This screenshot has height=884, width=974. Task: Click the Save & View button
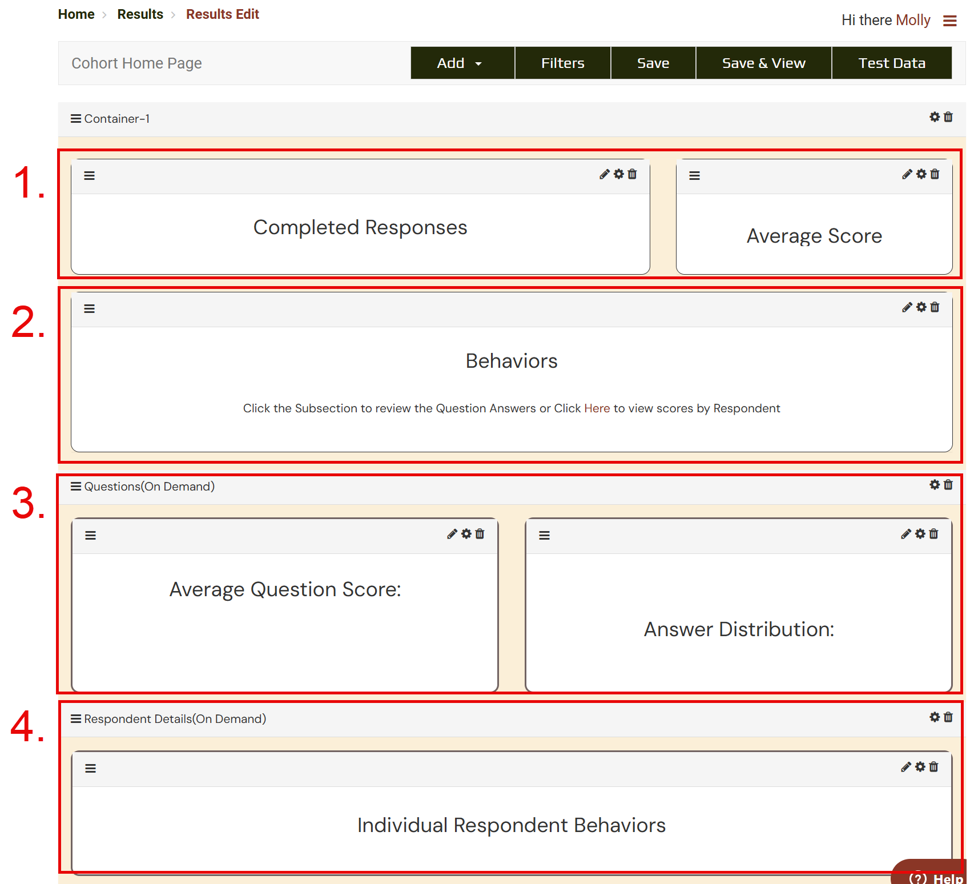(763, 63)
